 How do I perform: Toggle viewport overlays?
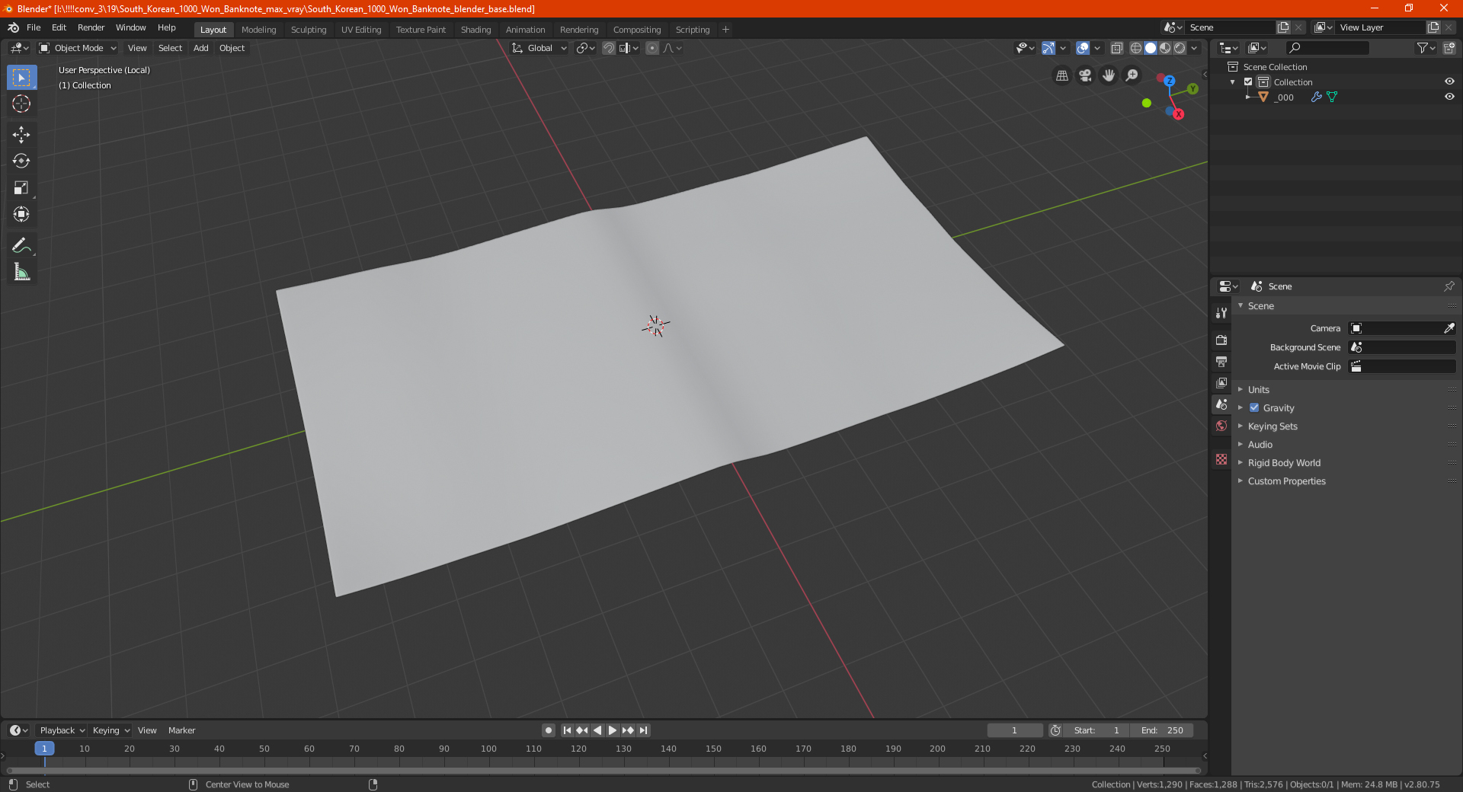[x=1083, y=48]
